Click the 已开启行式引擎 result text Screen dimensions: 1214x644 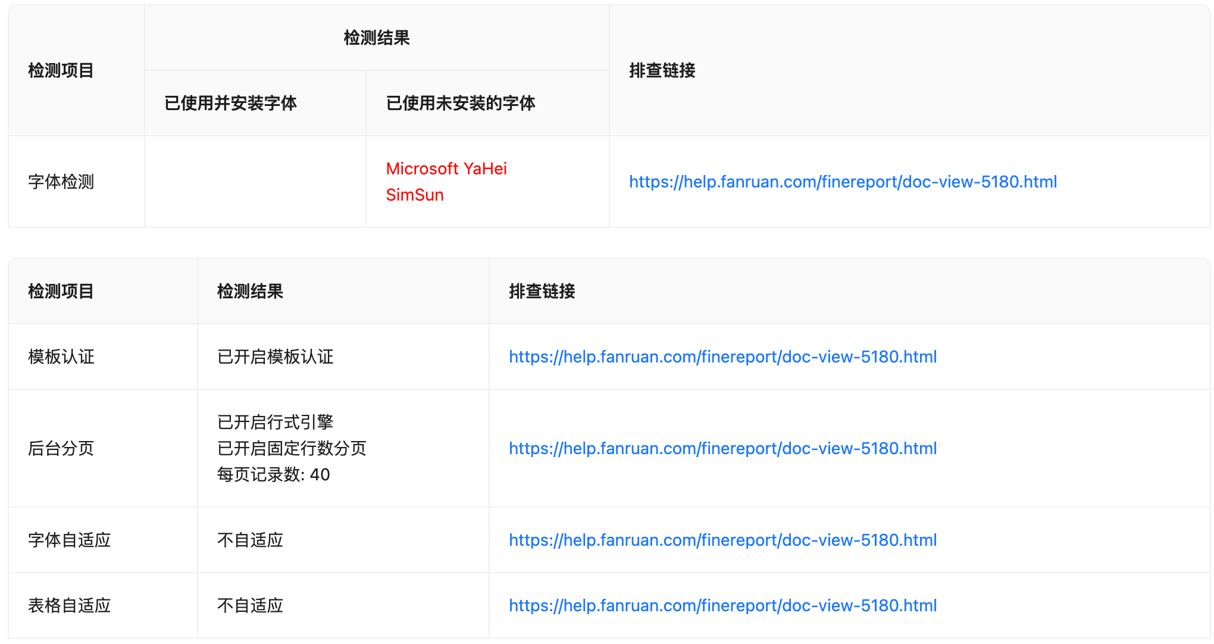click(x=275, y=422)
